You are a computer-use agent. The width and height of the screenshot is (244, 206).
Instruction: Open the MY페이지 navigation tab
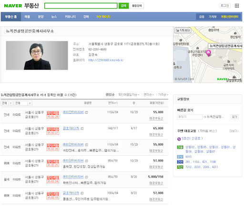pos(103,17)
